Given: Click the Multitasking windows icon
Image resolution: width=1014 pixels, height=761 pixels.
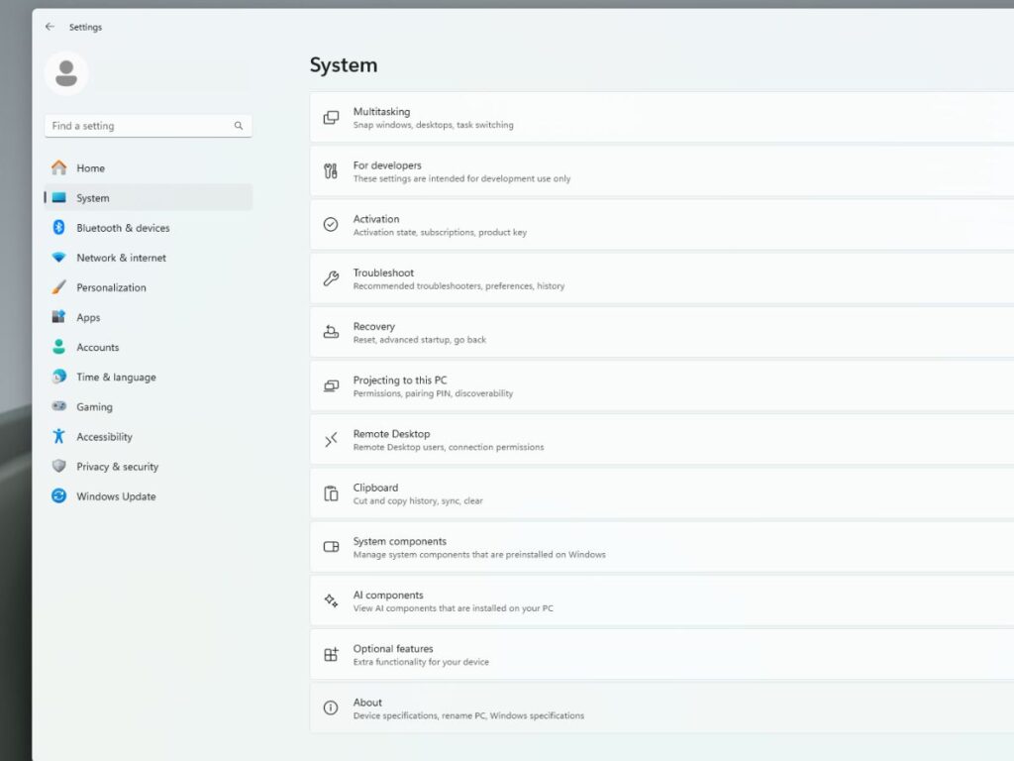Looking at the screenshot, I should point(330,117).
